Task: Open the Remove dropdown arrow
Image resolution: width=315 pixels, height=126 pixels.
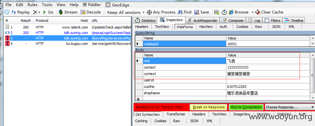Action: tap(39, 12)
